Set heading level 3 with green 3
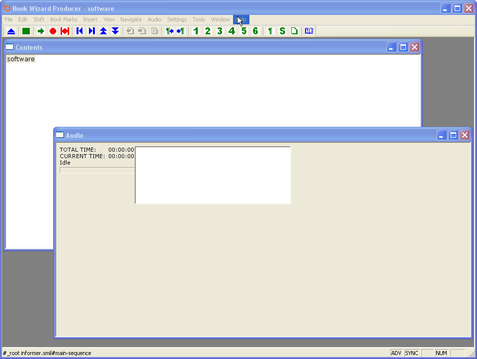Screen dimensions: 477x359 click(220, 31)
